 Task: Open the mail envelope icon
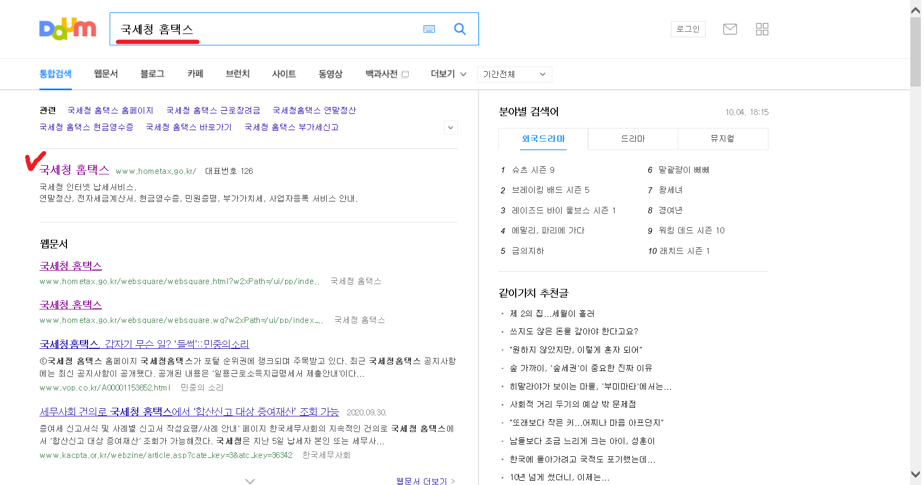(730, 29)
